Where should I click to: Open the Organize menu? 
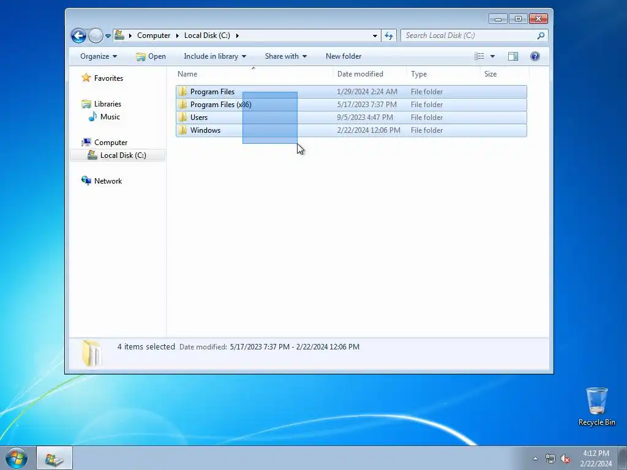tap(99, 56)
